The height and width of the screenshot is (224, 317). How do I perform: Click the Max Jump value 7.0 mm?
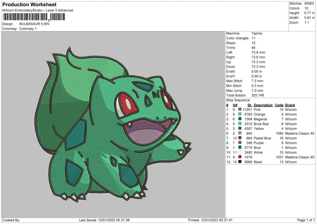pos(257,90)
